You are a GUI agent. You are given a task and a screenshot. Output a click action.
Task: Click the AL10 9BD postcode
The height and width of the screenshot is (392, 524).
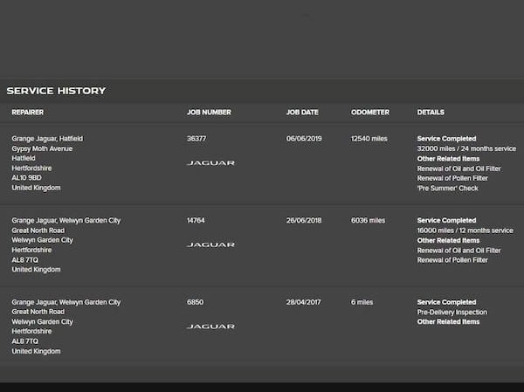point(26,178)
